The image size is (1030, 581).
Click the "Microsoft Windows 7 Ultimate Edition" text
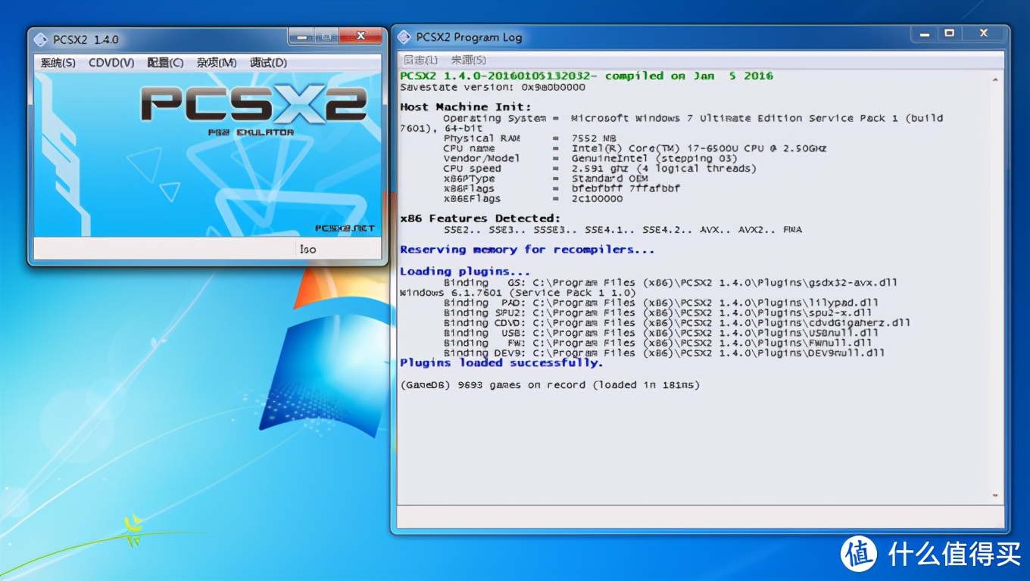point(686,118)
